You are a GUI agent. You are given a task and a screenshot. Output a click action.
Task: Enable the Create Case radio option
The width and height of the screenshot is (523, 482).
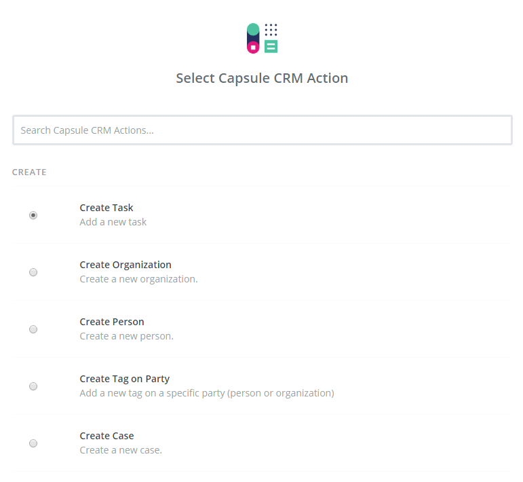coord(33,443)
